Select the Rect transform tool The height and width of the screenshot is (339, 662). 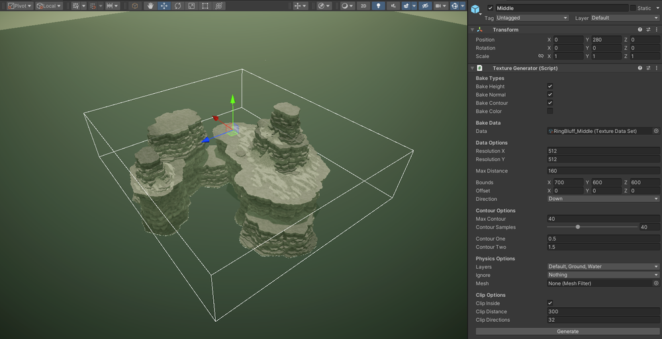[x=205, y=6]
